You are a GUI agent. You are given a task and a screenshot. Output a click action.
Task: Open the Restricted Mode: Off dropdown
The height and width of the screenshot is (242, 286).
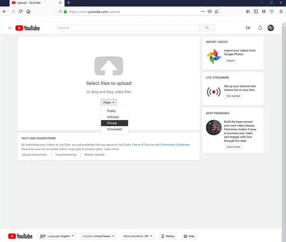pos(138,236)
